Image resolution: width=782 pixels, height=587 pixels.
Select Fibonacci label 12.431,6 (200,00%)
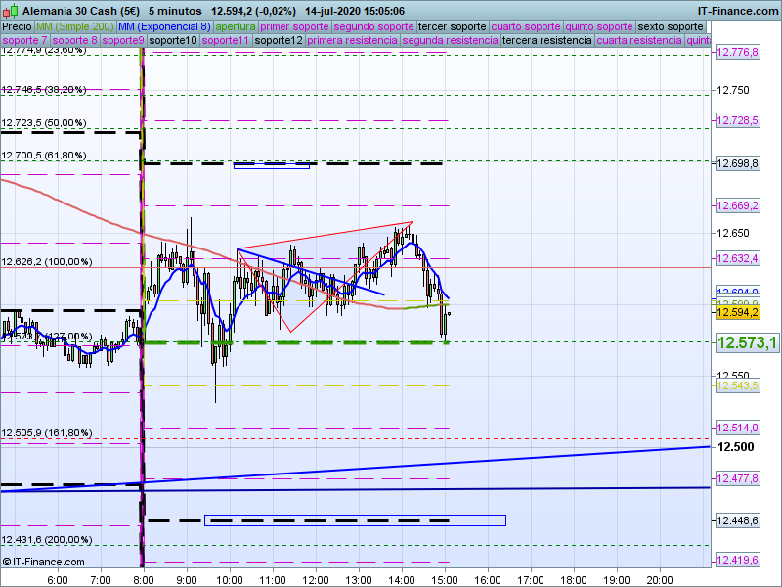tap(47, 540)
